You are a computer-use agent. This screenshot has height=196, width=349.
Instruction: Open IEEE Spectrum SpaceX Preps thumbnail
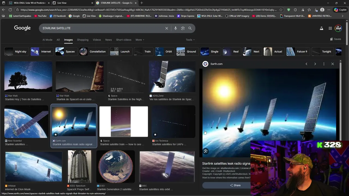[x=80, y=166]
